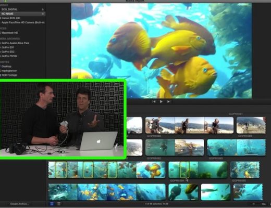Click the selected clips count status text
The height and width of the screenshot is (208, 271).
pyautogui.click(x=156, y=204)
